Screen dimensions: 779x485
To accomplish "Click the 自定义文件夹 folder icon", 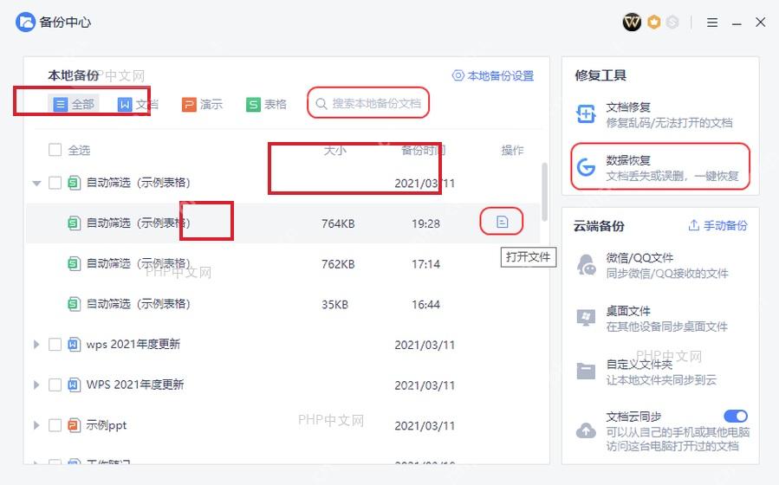I will coord(586,371).
